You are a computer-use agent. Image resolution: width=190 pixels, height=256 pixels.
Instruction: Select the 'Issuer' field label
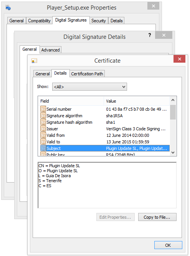(x=52, y=129)
